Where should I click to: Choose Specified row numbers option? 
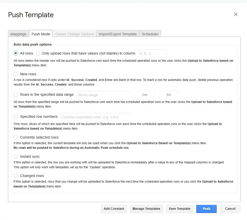click(16, 117)
